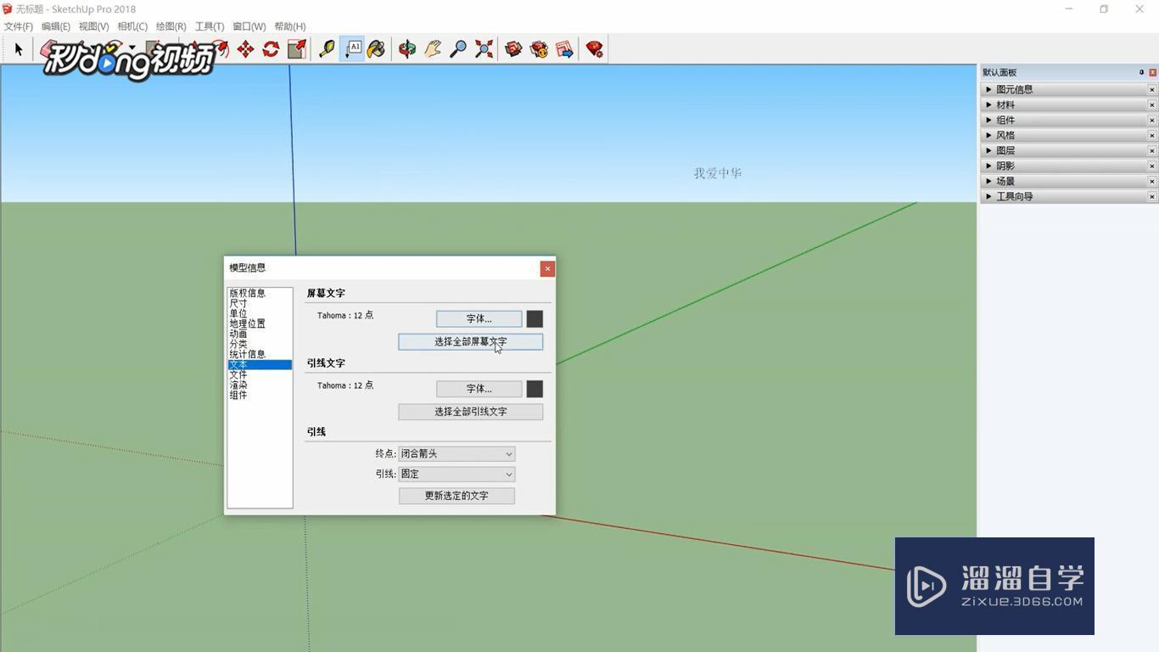Viewport: 1159px width, 652px height.
Task: Open the 相机(C) menu
Action: click(x=132, y=26)
